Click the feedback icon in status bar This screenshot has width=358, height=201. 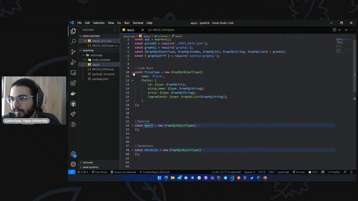click(x=345, y=172)
